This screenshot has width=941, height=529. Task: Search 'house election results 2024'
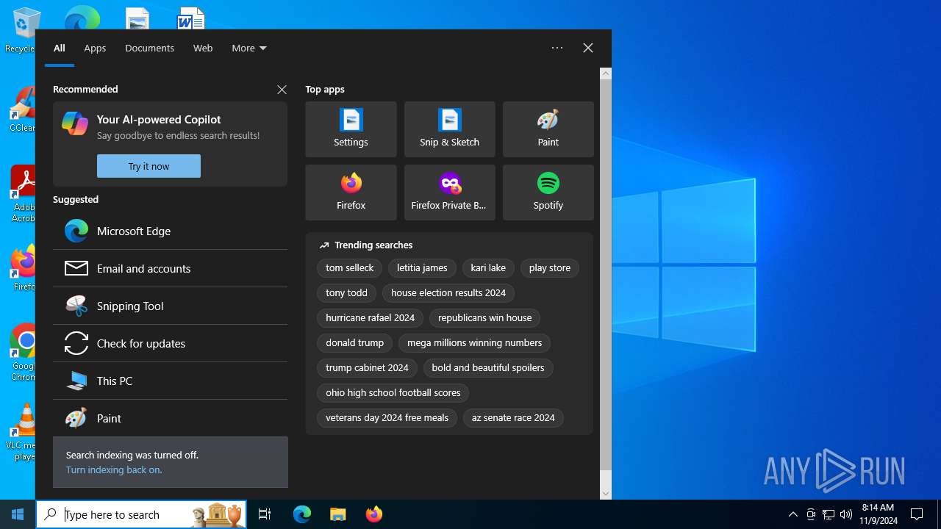448,293
